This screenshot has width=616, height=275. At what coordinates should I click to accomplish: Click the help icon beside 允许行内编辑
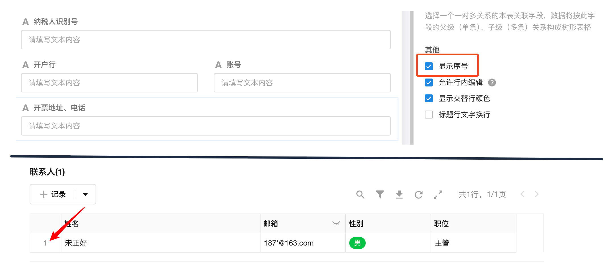click(492, 82)
